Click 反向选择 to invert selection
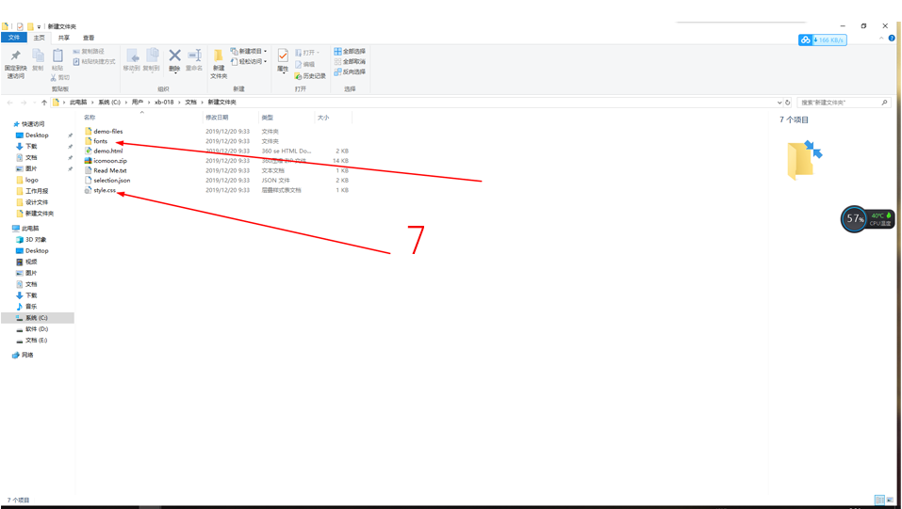This screenshot has width=902, height=509. coord(350,72)
